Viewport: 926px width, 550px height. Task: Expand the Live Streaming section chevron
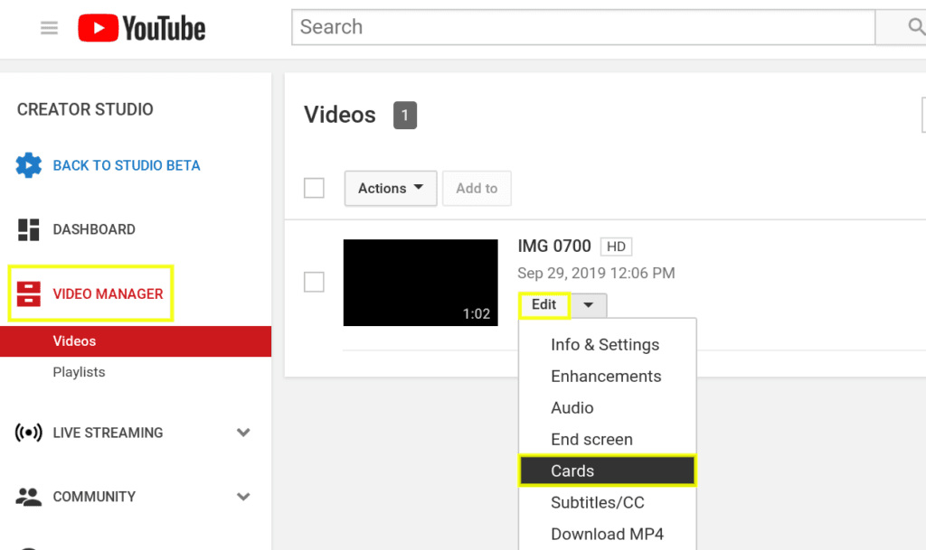(x=243, y=433)
